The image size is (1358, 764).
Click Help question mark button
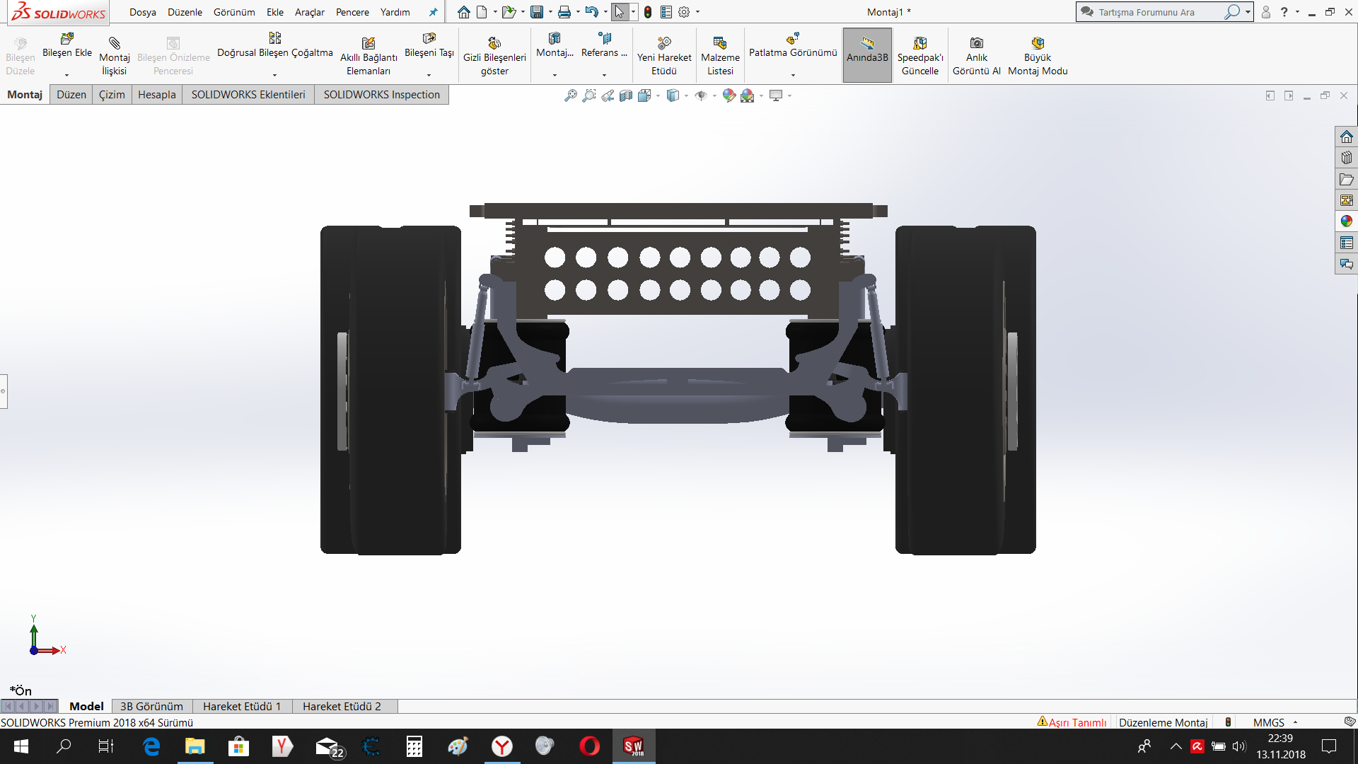pos(1284,12)
